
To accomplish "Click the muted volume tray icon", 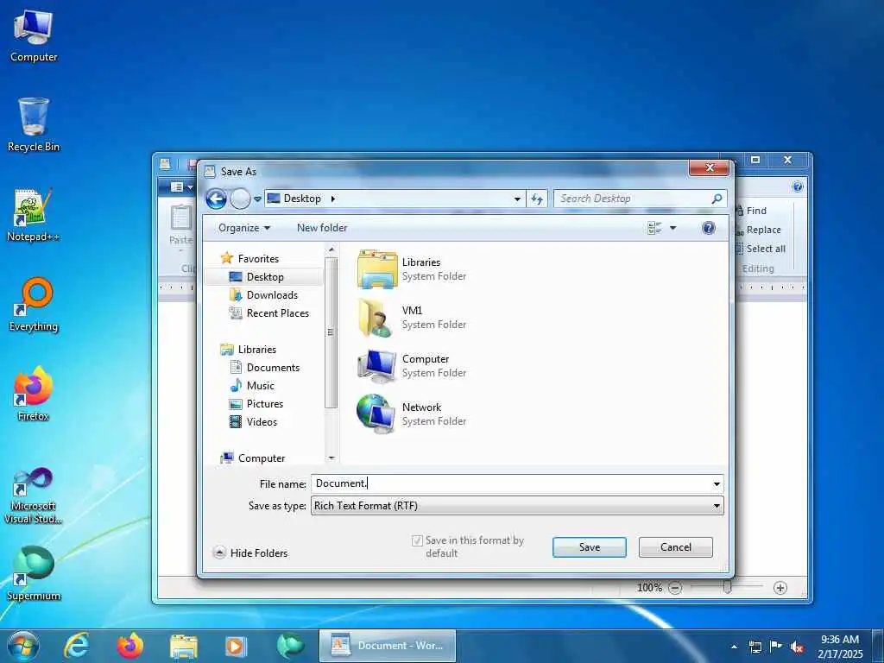I will (797, 647).
